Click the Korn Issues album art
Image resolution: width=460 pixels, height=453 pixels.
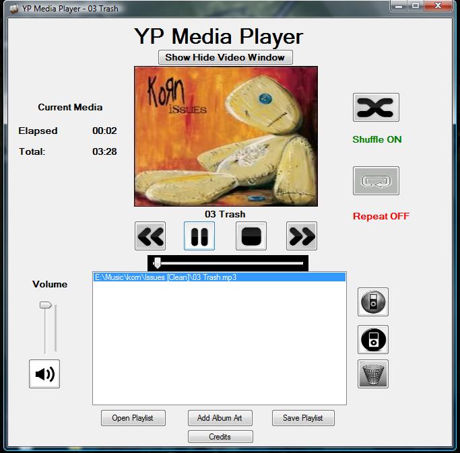(225, 136)
